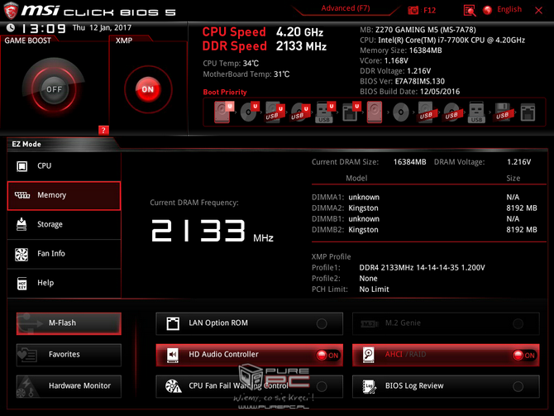This screenshot has width=554, height=416.
Task: Select the UEFI USB key boot icon
Action: (325, 112)
